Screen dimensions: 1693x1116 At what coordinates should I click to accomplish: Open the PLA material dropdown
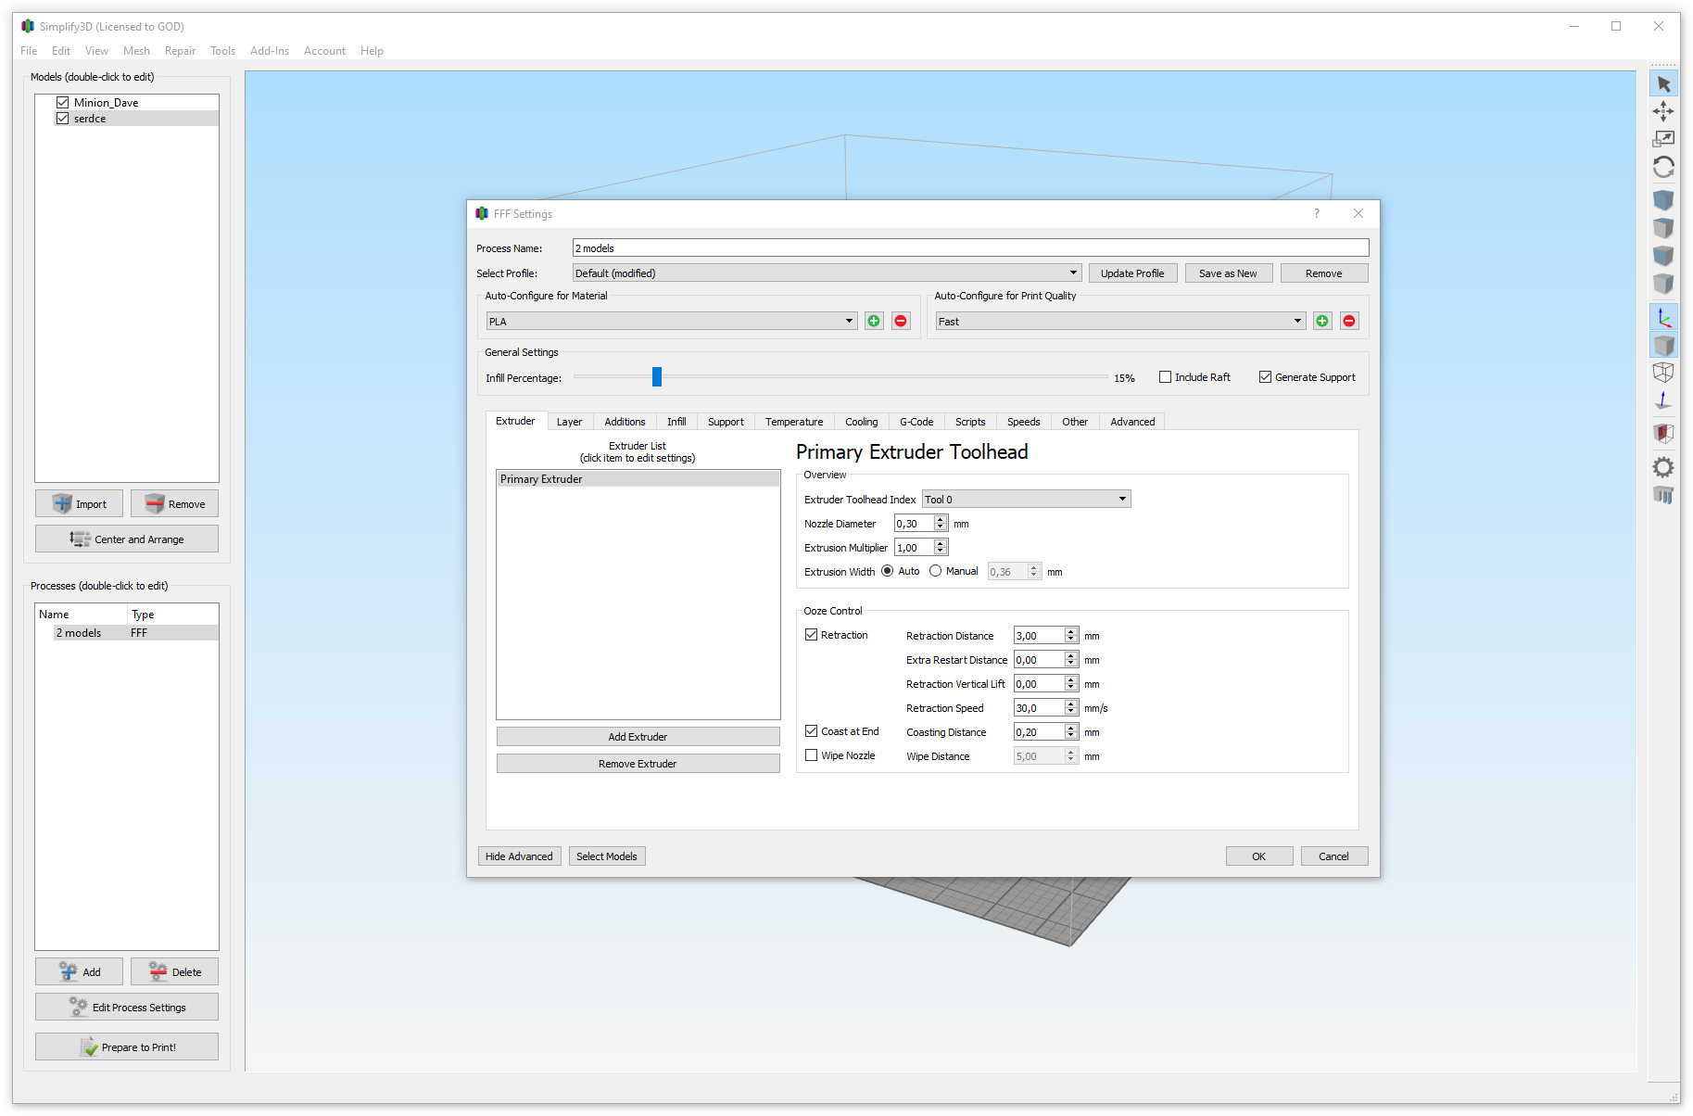pyautogui.click(x=672, y=322)
